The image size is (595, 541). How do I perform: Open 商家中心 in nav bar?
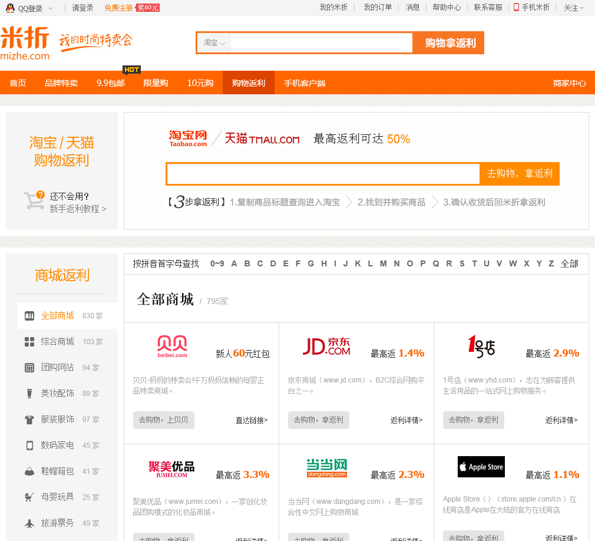[x=569, y=83]
